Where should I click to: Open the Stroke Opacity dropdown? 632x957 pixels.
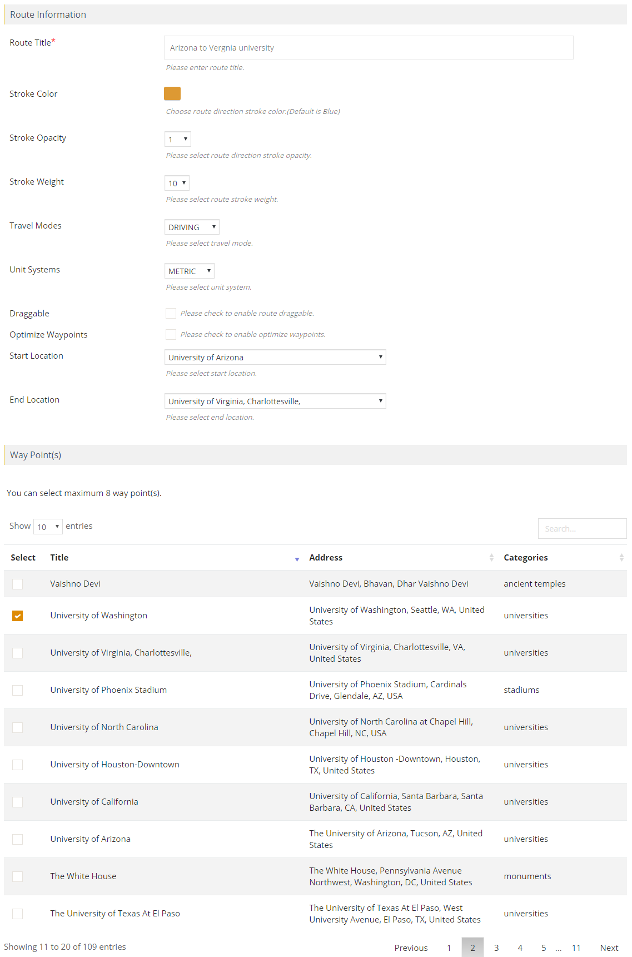[x=178, y=139]
